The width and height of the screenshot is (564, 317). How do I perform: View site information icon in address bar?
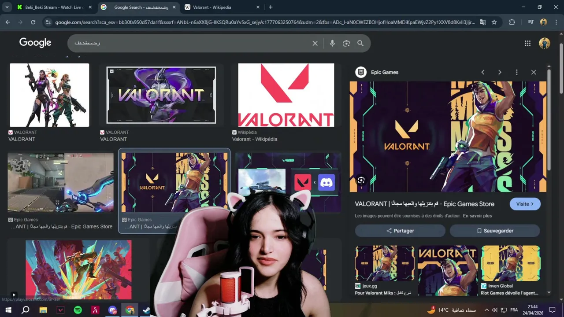[48, 22]
